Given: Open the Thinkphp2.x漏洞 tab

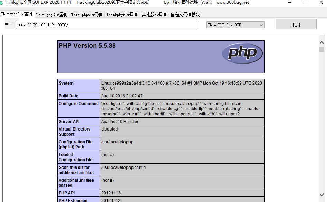Looking at the screenshot, I should [x=17, y=14].
